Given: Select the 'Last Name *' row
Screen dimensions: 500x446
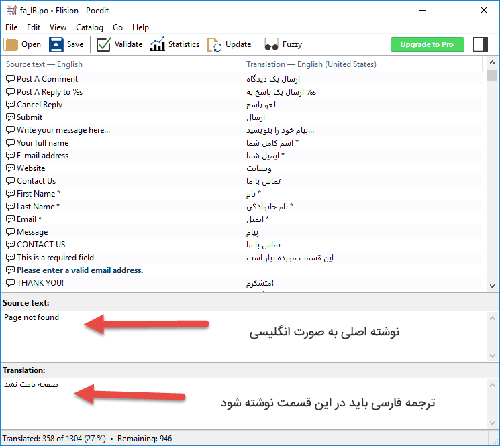Looking at the screenshot, I should (x=242, y=207).
